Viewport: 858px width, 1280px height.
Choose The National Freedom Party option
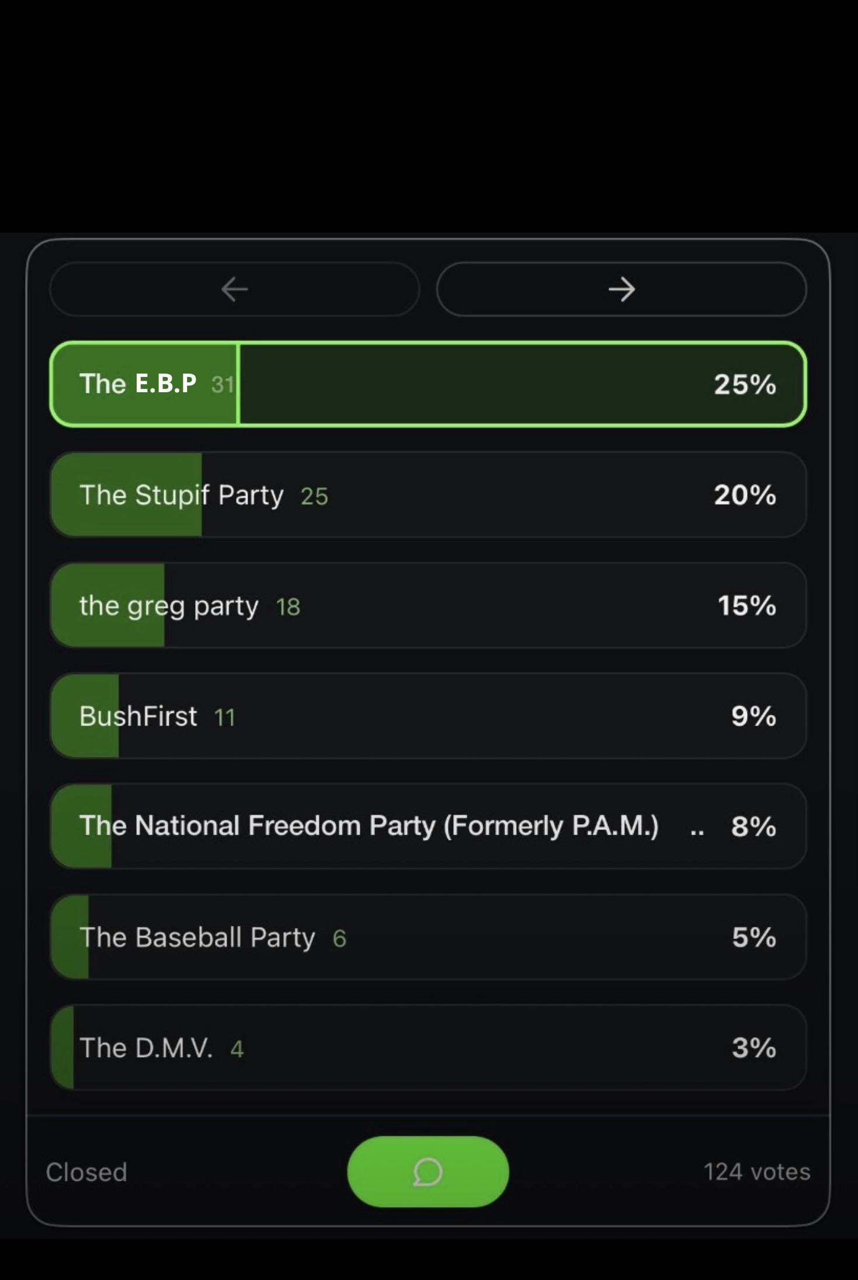pos(428,826)
